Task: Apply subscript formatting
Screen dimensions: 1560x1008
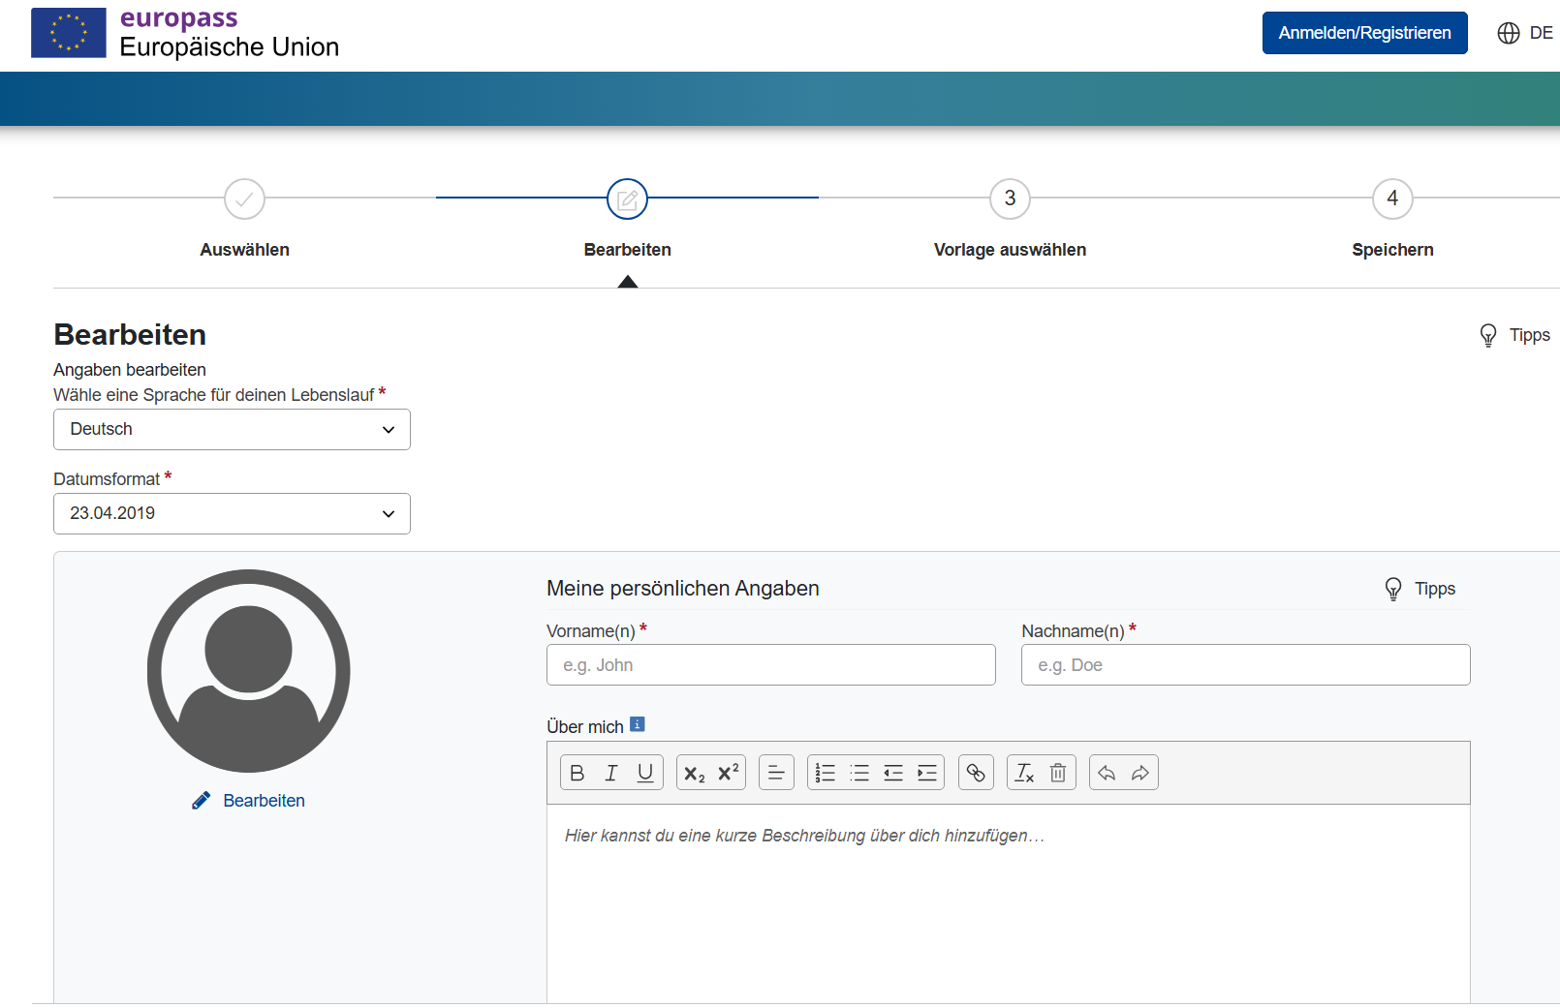Action: pos(694,773)
